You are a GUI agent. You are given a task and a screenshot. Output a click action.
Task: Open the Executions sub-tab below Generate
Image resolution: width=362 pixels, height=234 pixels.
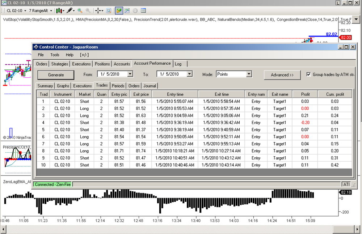(x=83, y=86)
